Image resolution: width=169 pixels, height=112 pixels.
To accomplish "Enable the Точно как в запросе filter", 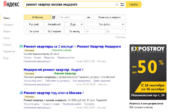I will pos(109,17).
